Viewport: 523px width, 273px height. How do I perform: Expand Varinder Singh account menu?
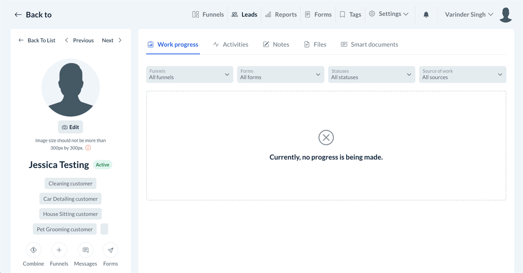469,14
